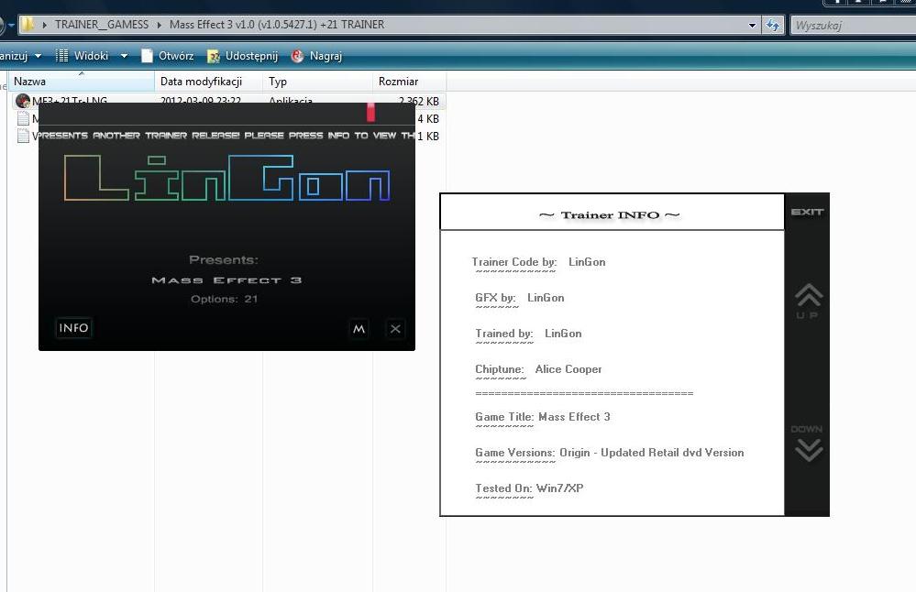The width and height of the screenshot is (916, 592).
Task: Click the 1 KB size cell
Action: click(x=427, y=136)
